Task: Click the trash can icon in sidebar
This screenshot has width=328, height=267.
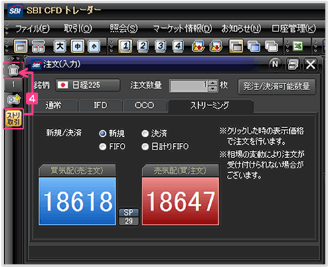Action: point(13,70)
